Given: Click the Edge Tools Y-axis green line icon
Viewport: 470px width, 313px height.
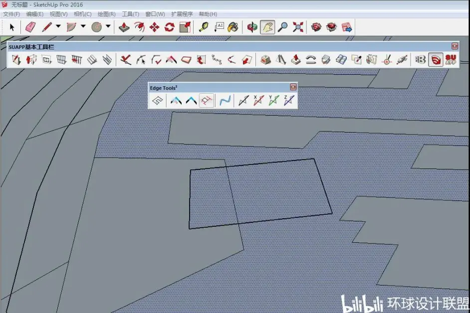Looking at the screenshot, I should (273, 100).
